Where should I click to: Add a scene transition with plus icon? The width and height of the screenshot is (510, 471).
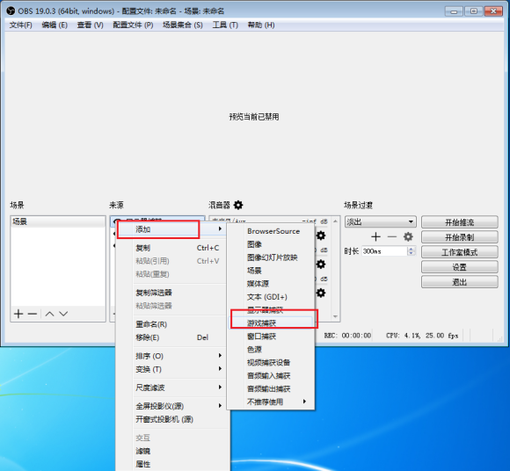coord(375,236)
